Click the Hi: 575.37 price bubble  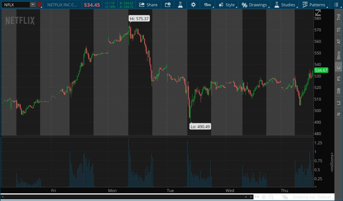139,19
